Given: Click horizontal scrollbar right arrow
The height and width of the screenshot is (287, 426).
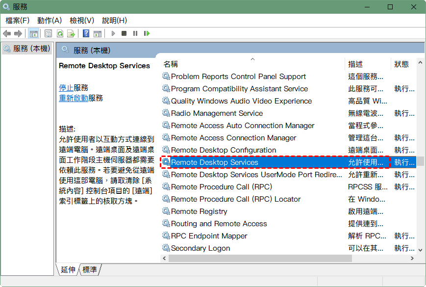Looking at the screenshot, I should (412, 258).
